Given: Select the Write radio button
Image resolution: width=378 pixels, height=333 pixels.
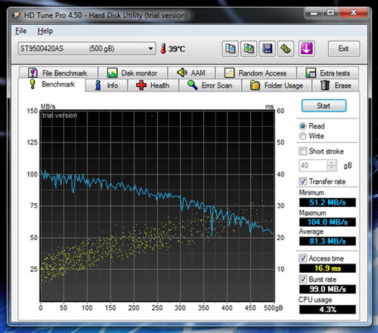Looking at the screenshot, I should pyautogui.click(x=303, y=136).
